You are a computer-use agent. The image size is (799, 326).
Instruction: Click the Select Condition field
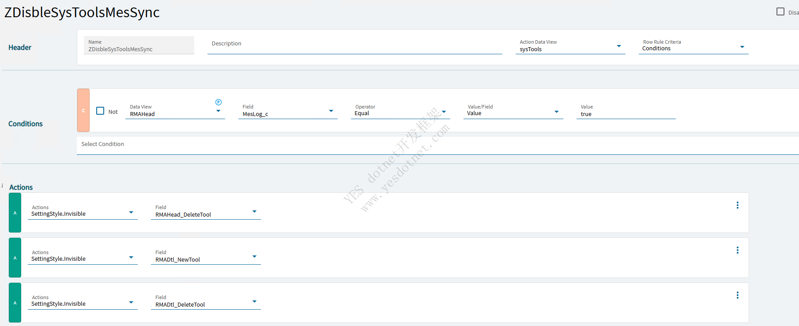click(437, 145)
